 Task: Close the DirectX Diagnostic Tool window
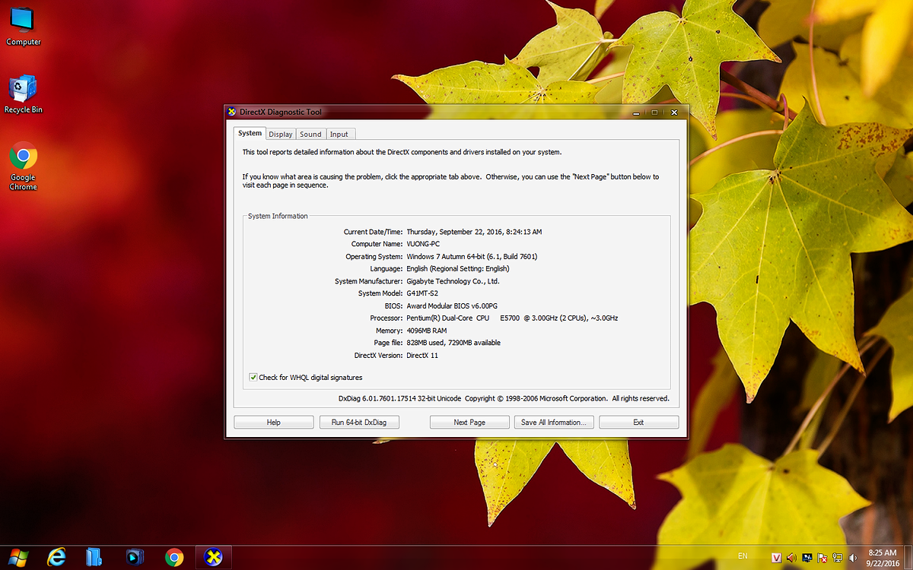coord(673,112)
